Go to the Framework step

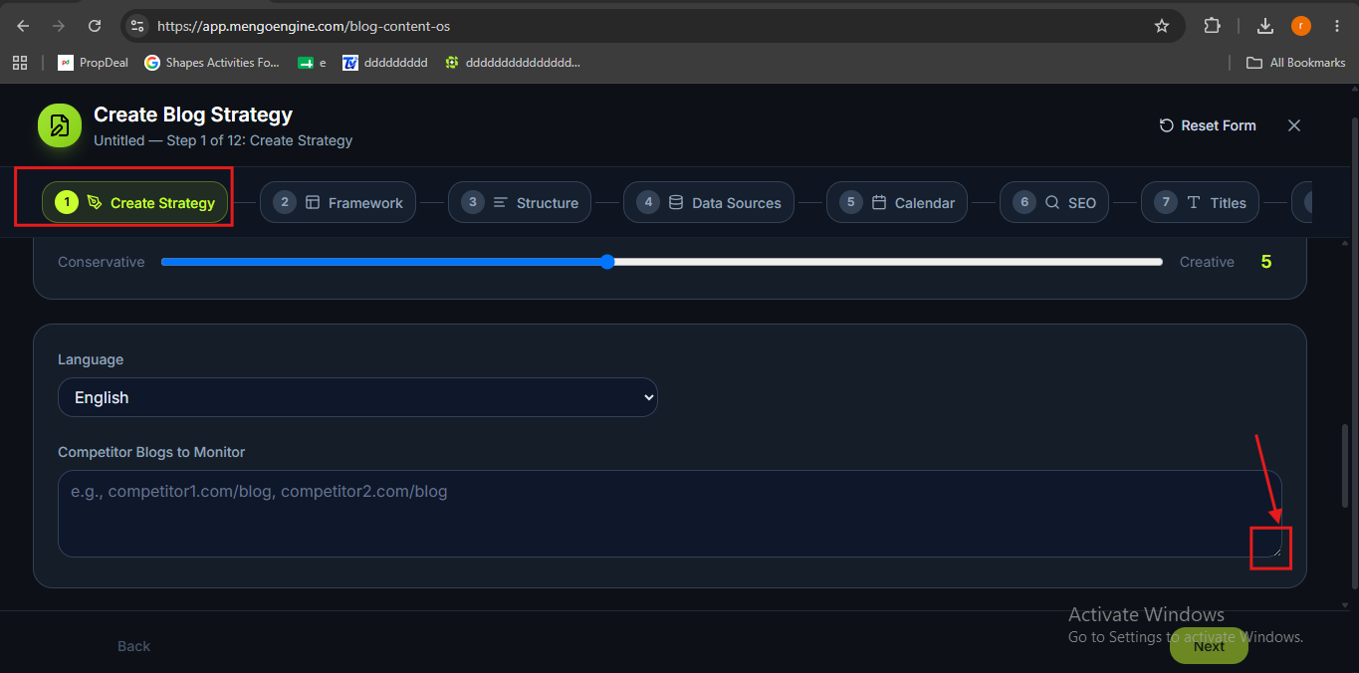pos(340,202)
